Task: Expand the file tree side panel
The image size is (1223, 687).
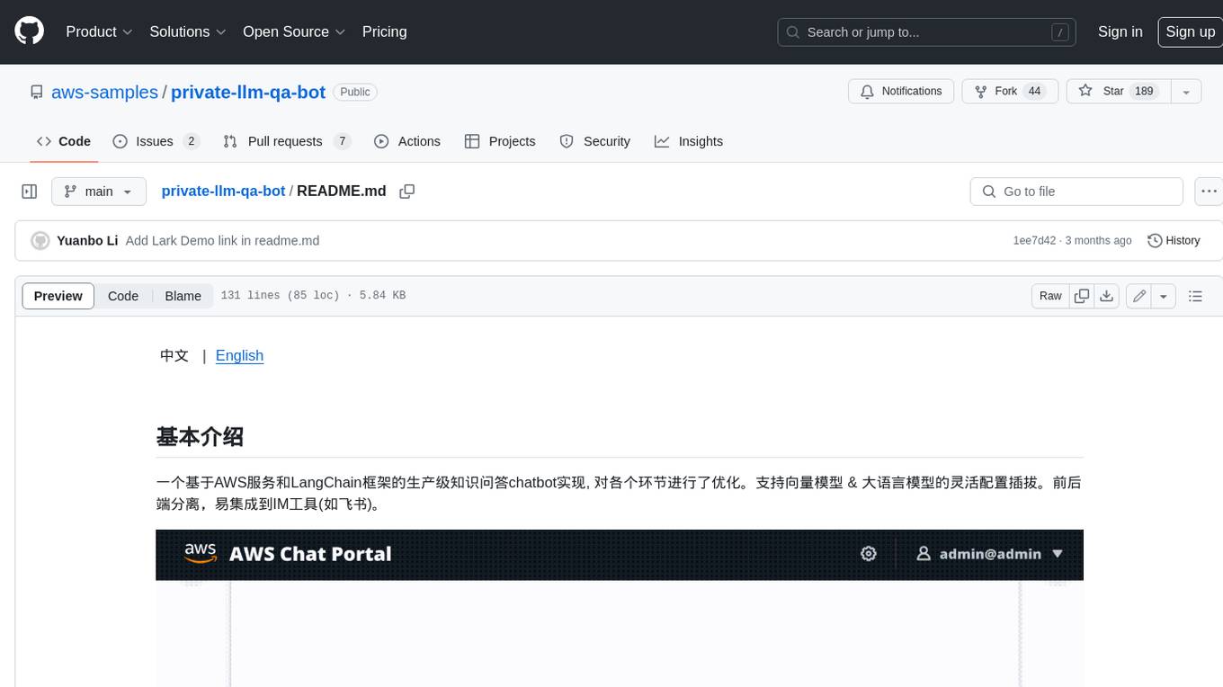Action: pyautogui.click(x=30, y=192)
